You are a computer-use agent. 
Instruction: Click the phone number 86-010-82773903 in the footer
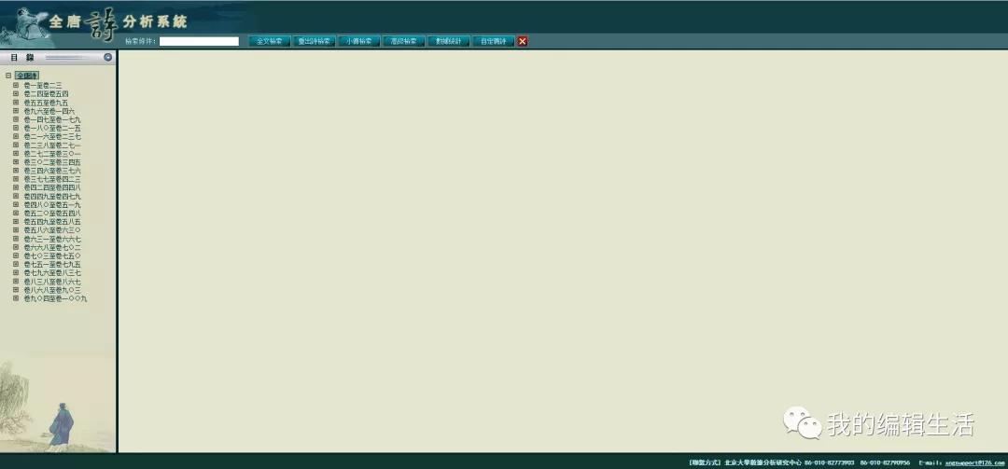click(x=830, y=462)
